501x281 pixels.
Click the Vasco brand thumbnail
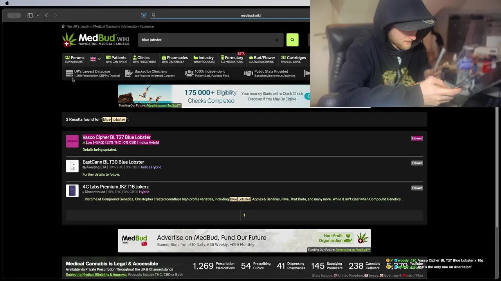(x=72, y=141)
